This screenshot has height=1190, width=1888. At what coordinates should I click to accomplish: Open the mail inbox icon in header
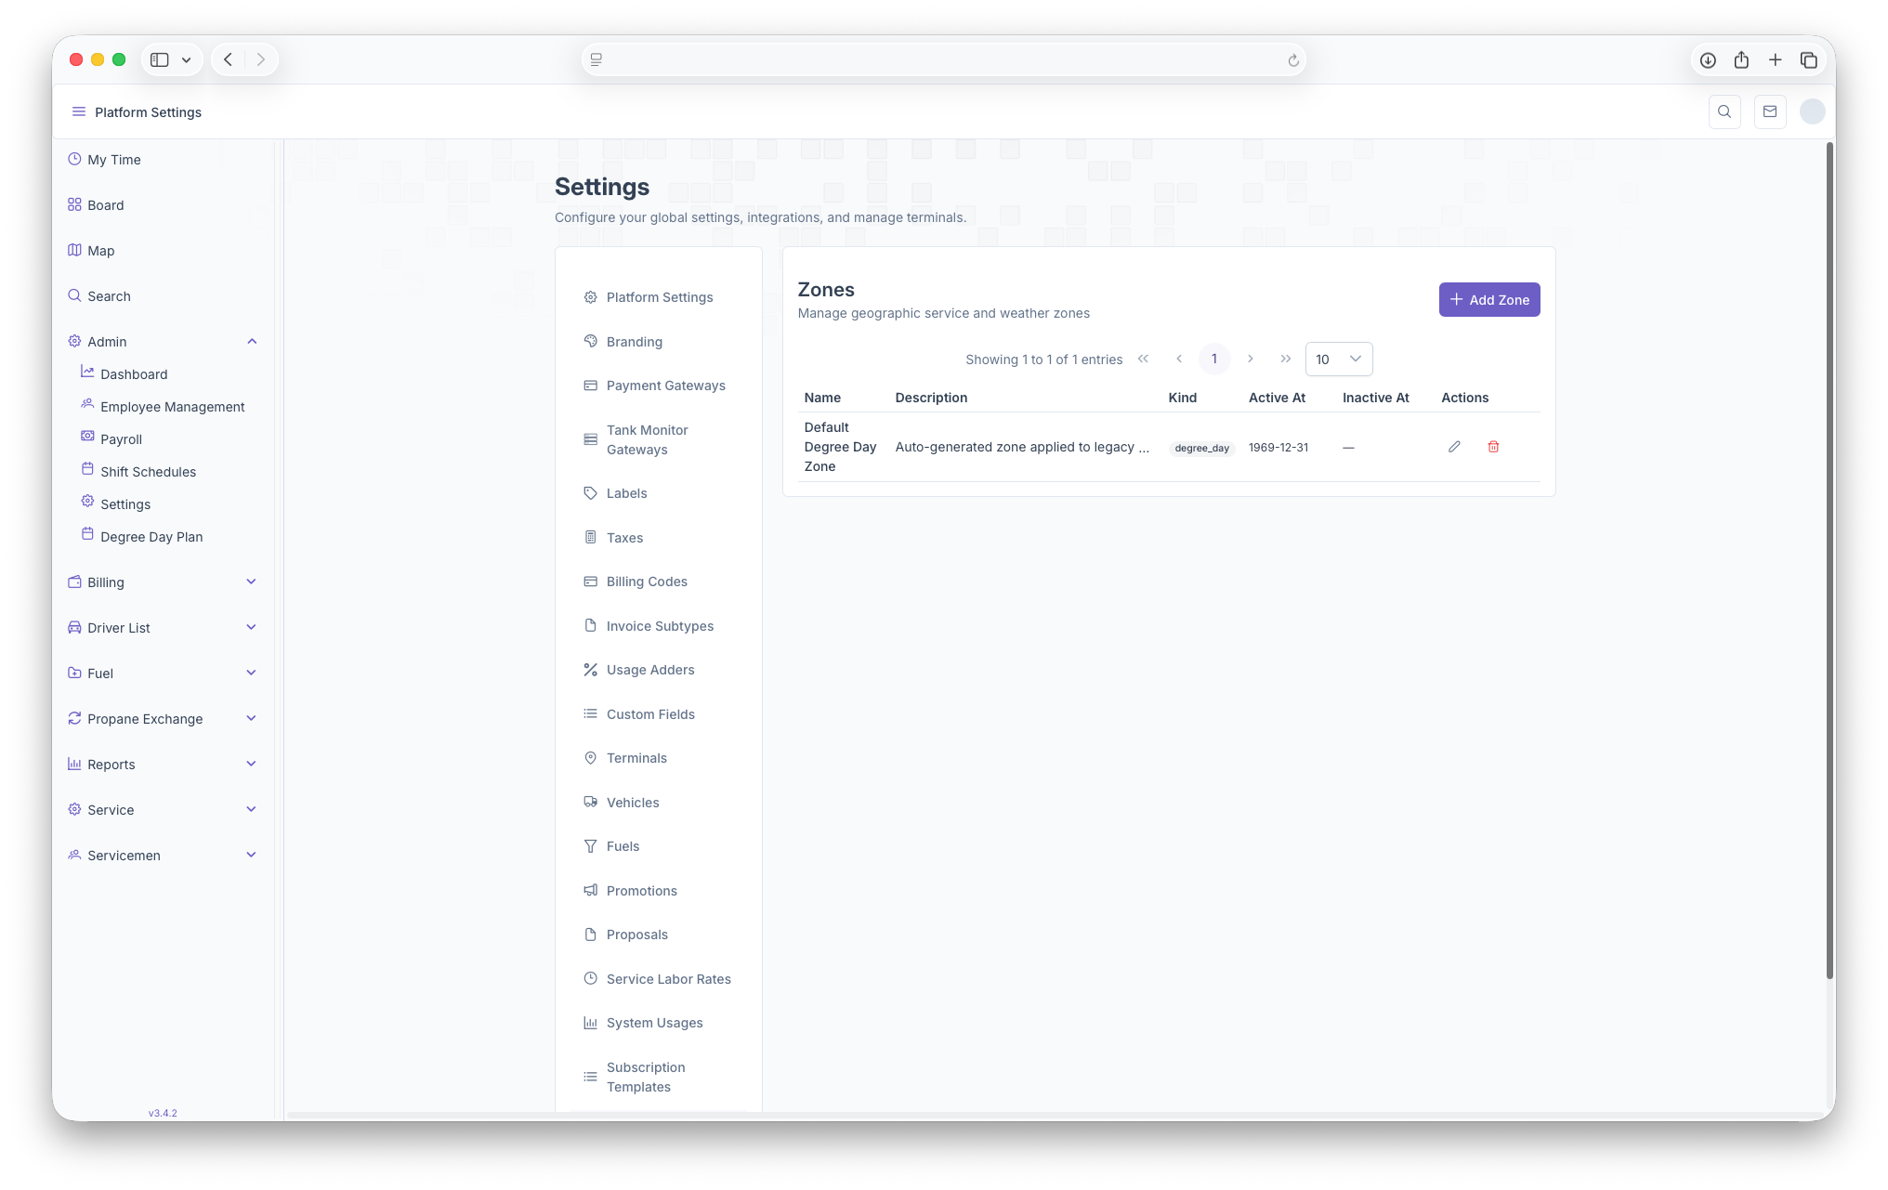click(1769, 111)
